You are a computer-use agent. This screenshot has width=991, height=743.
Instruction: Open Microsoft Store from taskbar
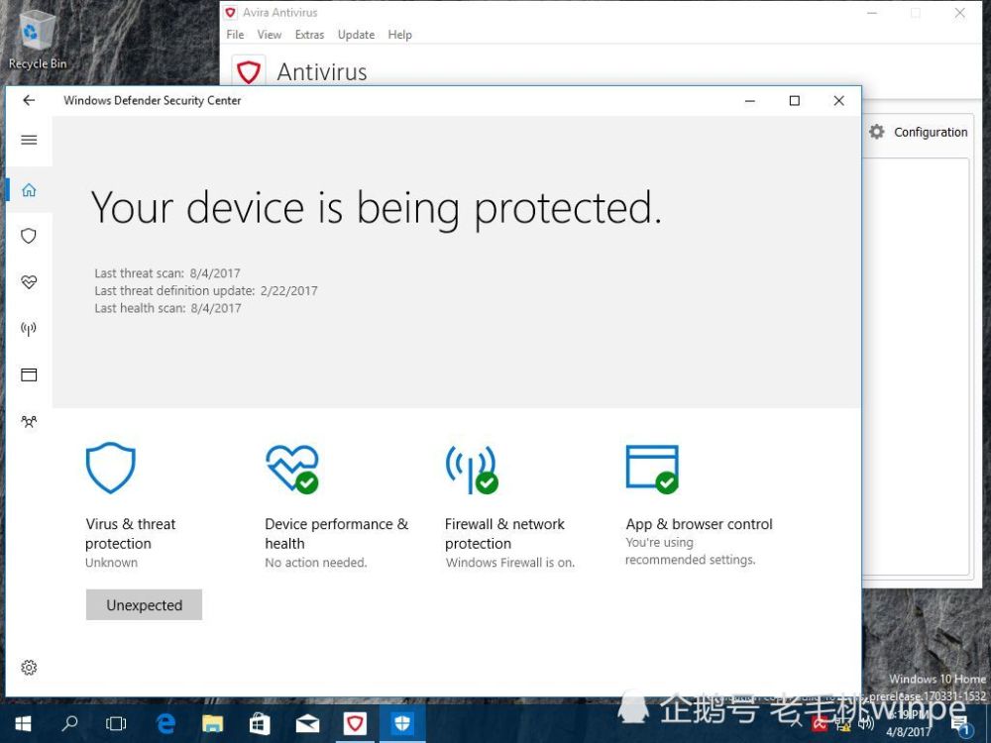click(260, 724)
